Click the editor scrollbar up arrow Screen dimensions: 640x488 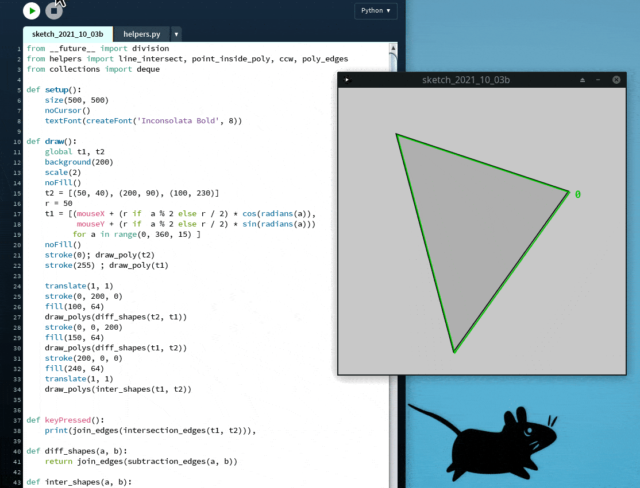point(393,48)
